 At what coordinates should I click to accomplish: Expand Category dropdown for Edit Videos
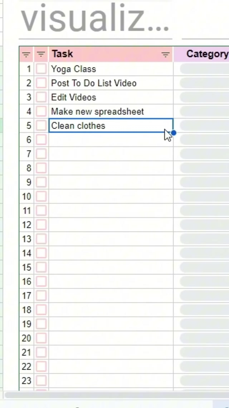tap(204, 97)
